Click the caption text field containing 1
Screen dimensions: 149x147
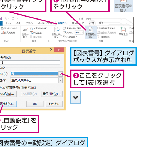[x=30, y=62]
